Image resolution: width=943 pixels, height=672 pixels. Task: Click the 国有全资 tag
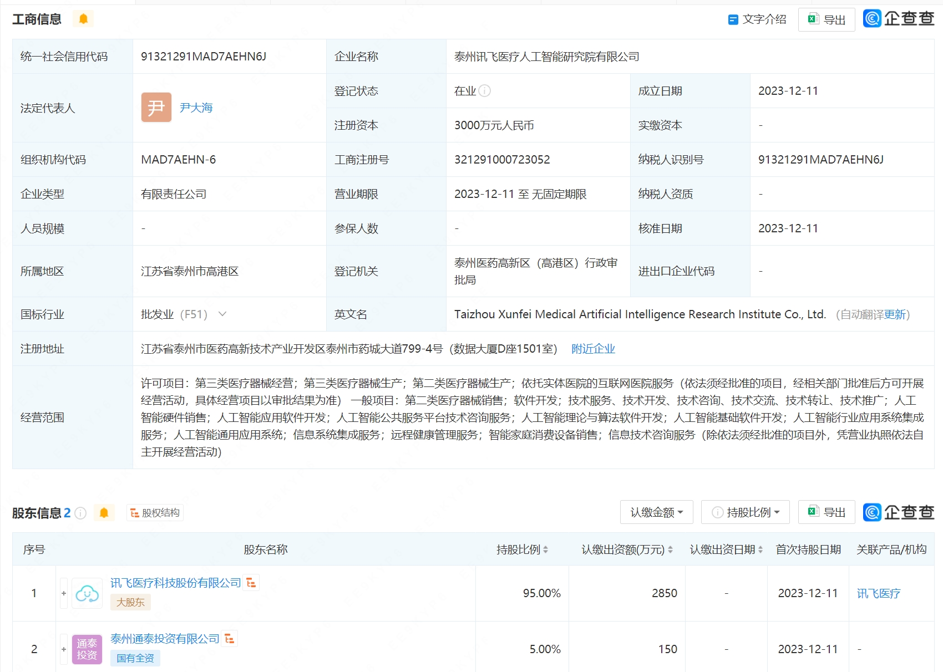(x=135, y=658)
